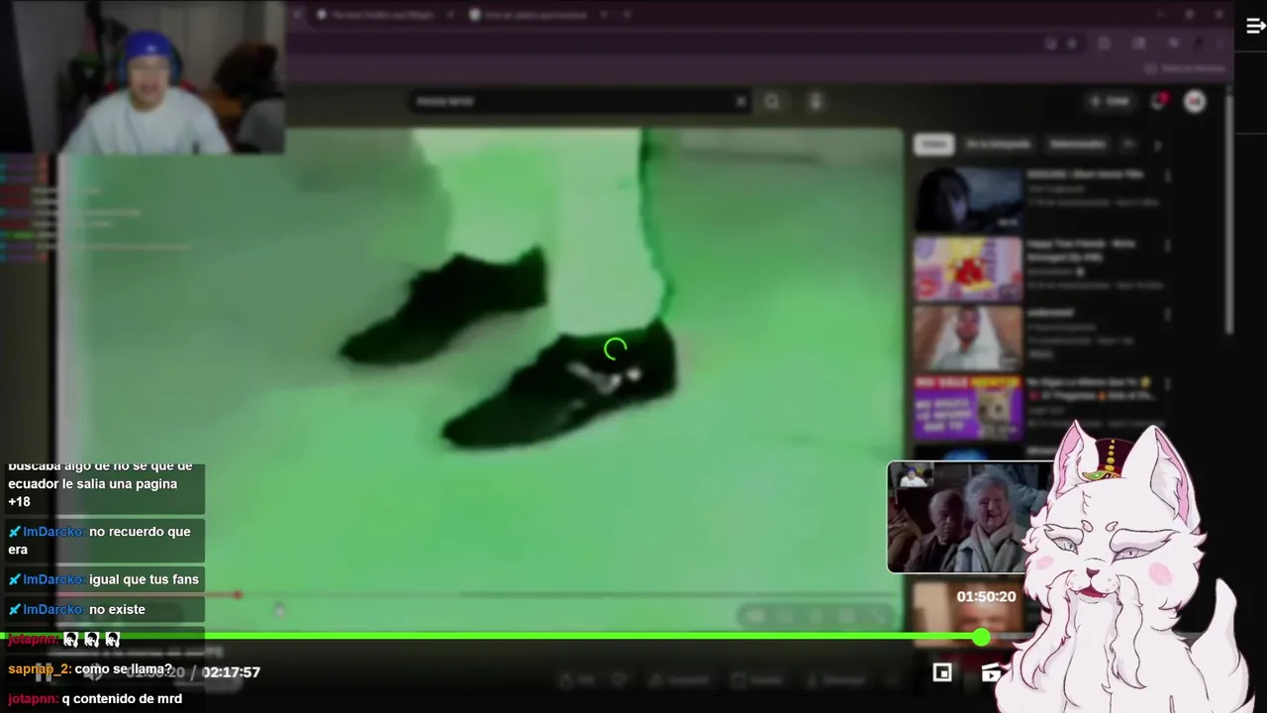Open options menu for third suggested video
This screenshot has width=1267, height=713.
[1168, 315]
